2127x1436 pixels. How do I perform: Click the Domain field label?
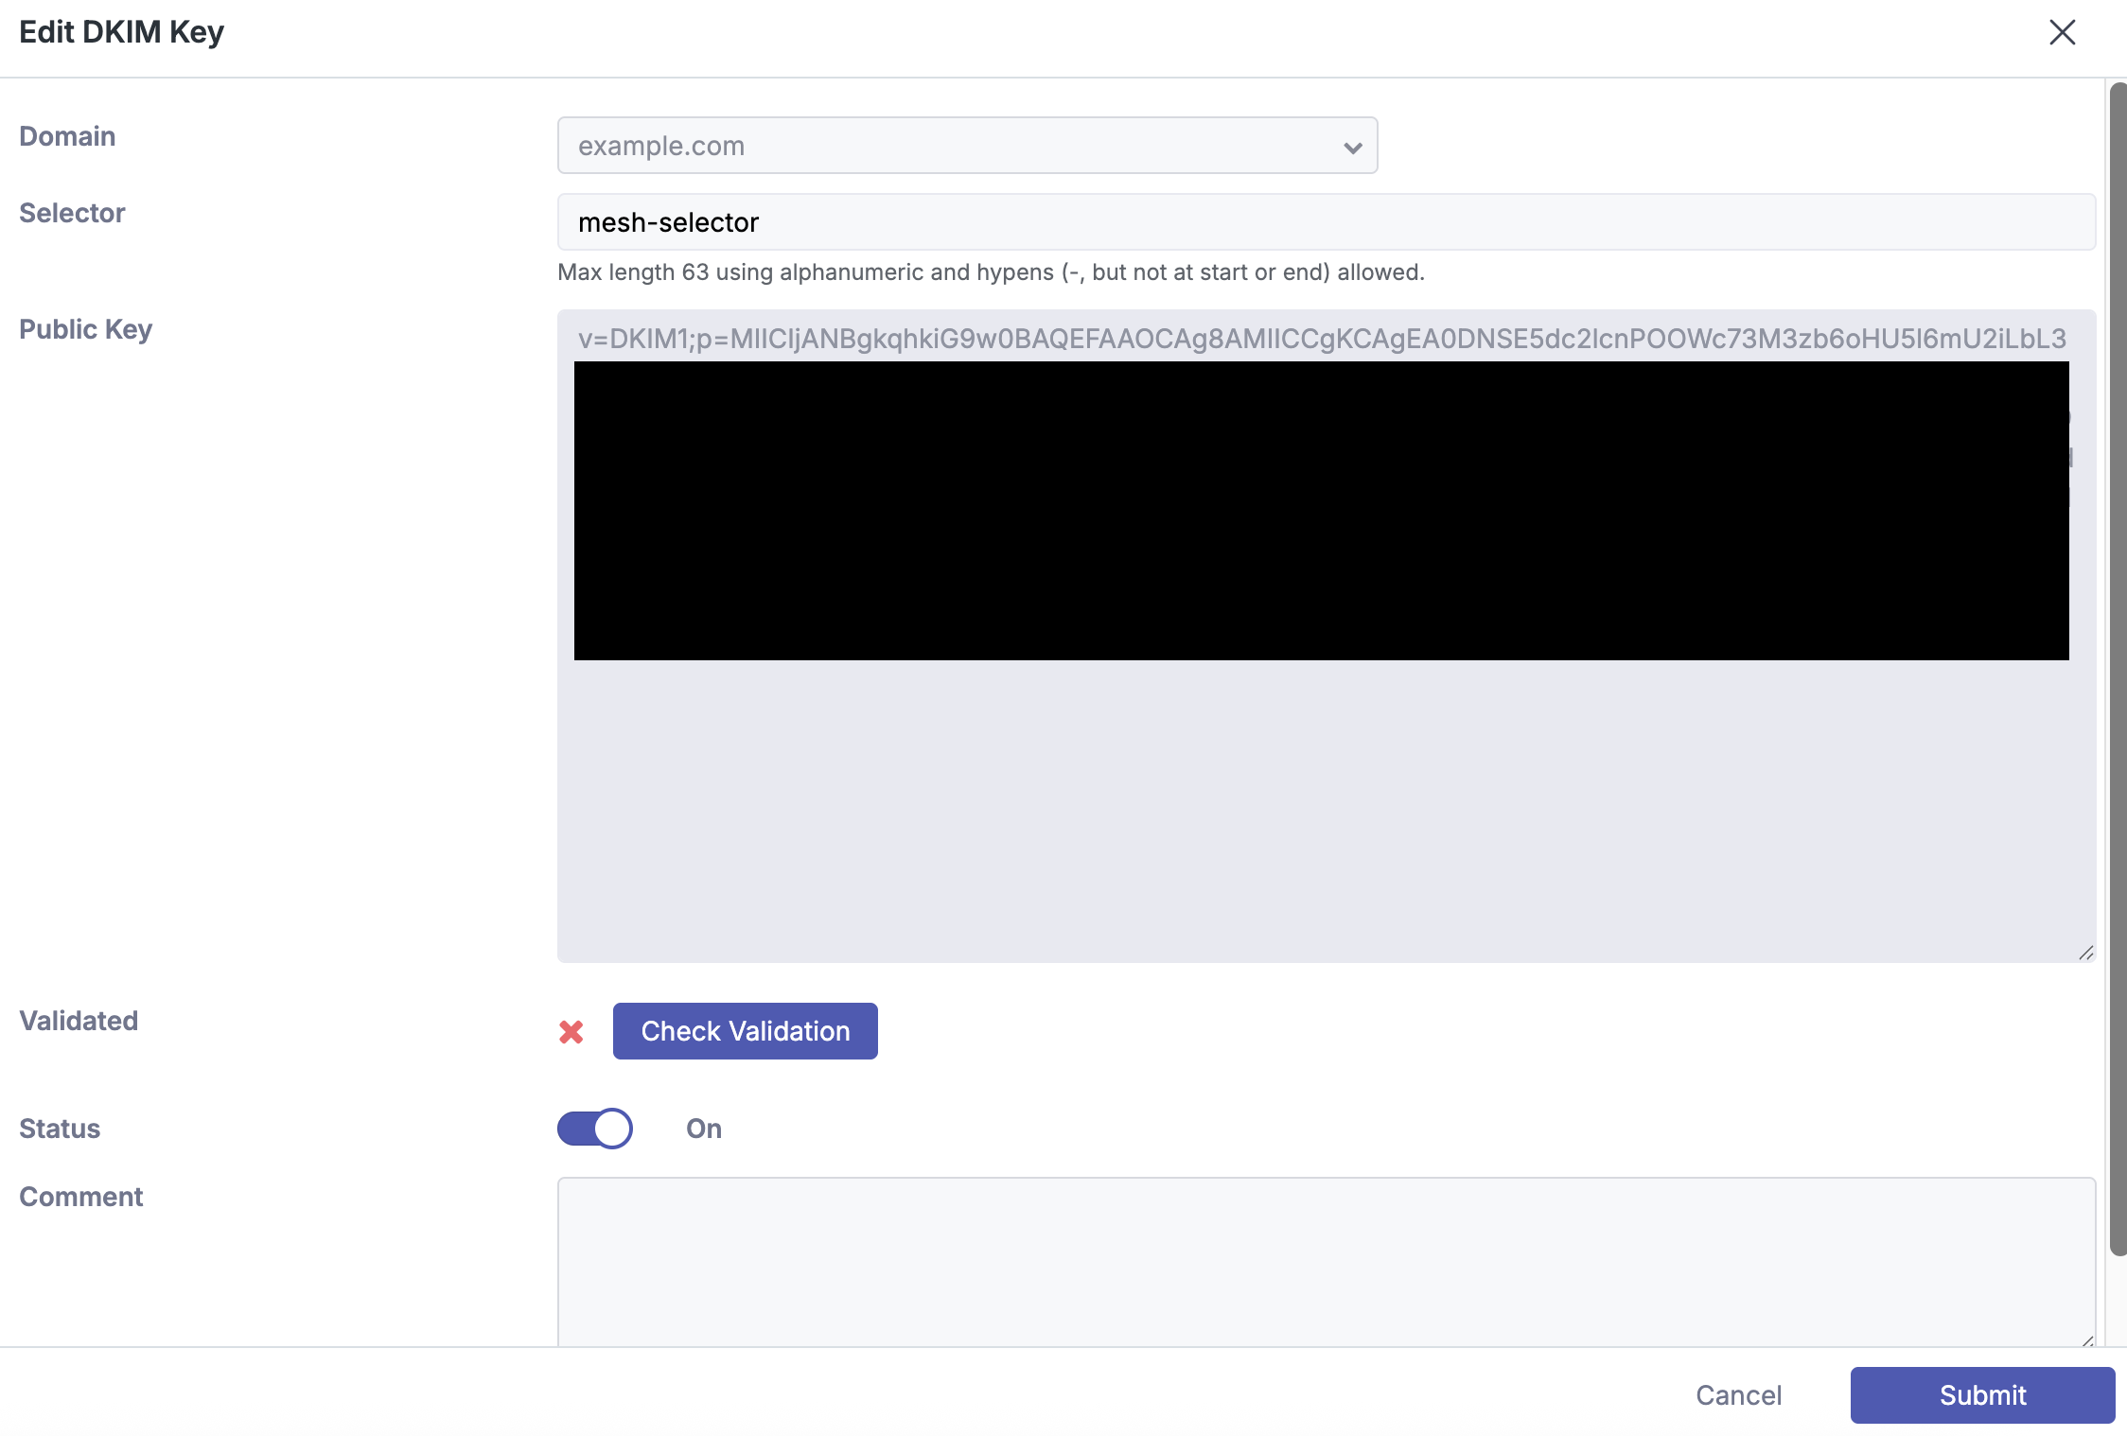tap(67, 136)
